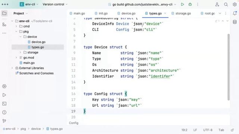Select main.go in project tree
This screenshot has width=239, height=134.
tap(29, 63)
